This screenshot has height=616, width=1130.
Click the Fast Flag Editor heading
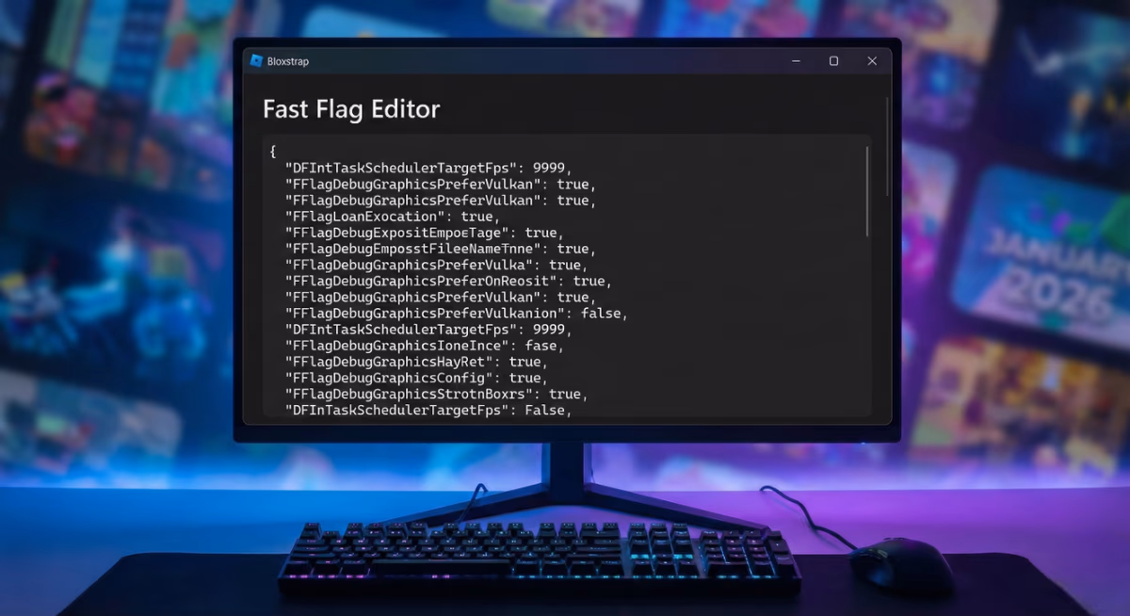350,109
